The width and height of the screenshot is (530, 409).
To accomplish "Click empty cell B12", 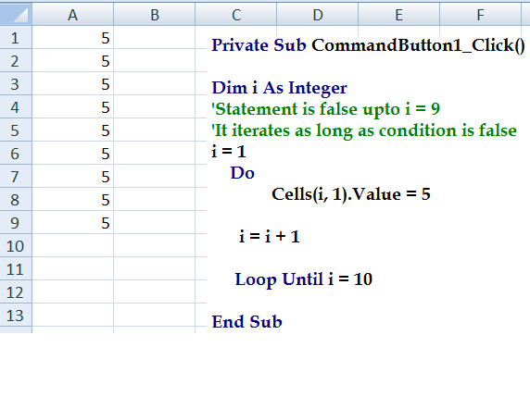I will 155,291.
